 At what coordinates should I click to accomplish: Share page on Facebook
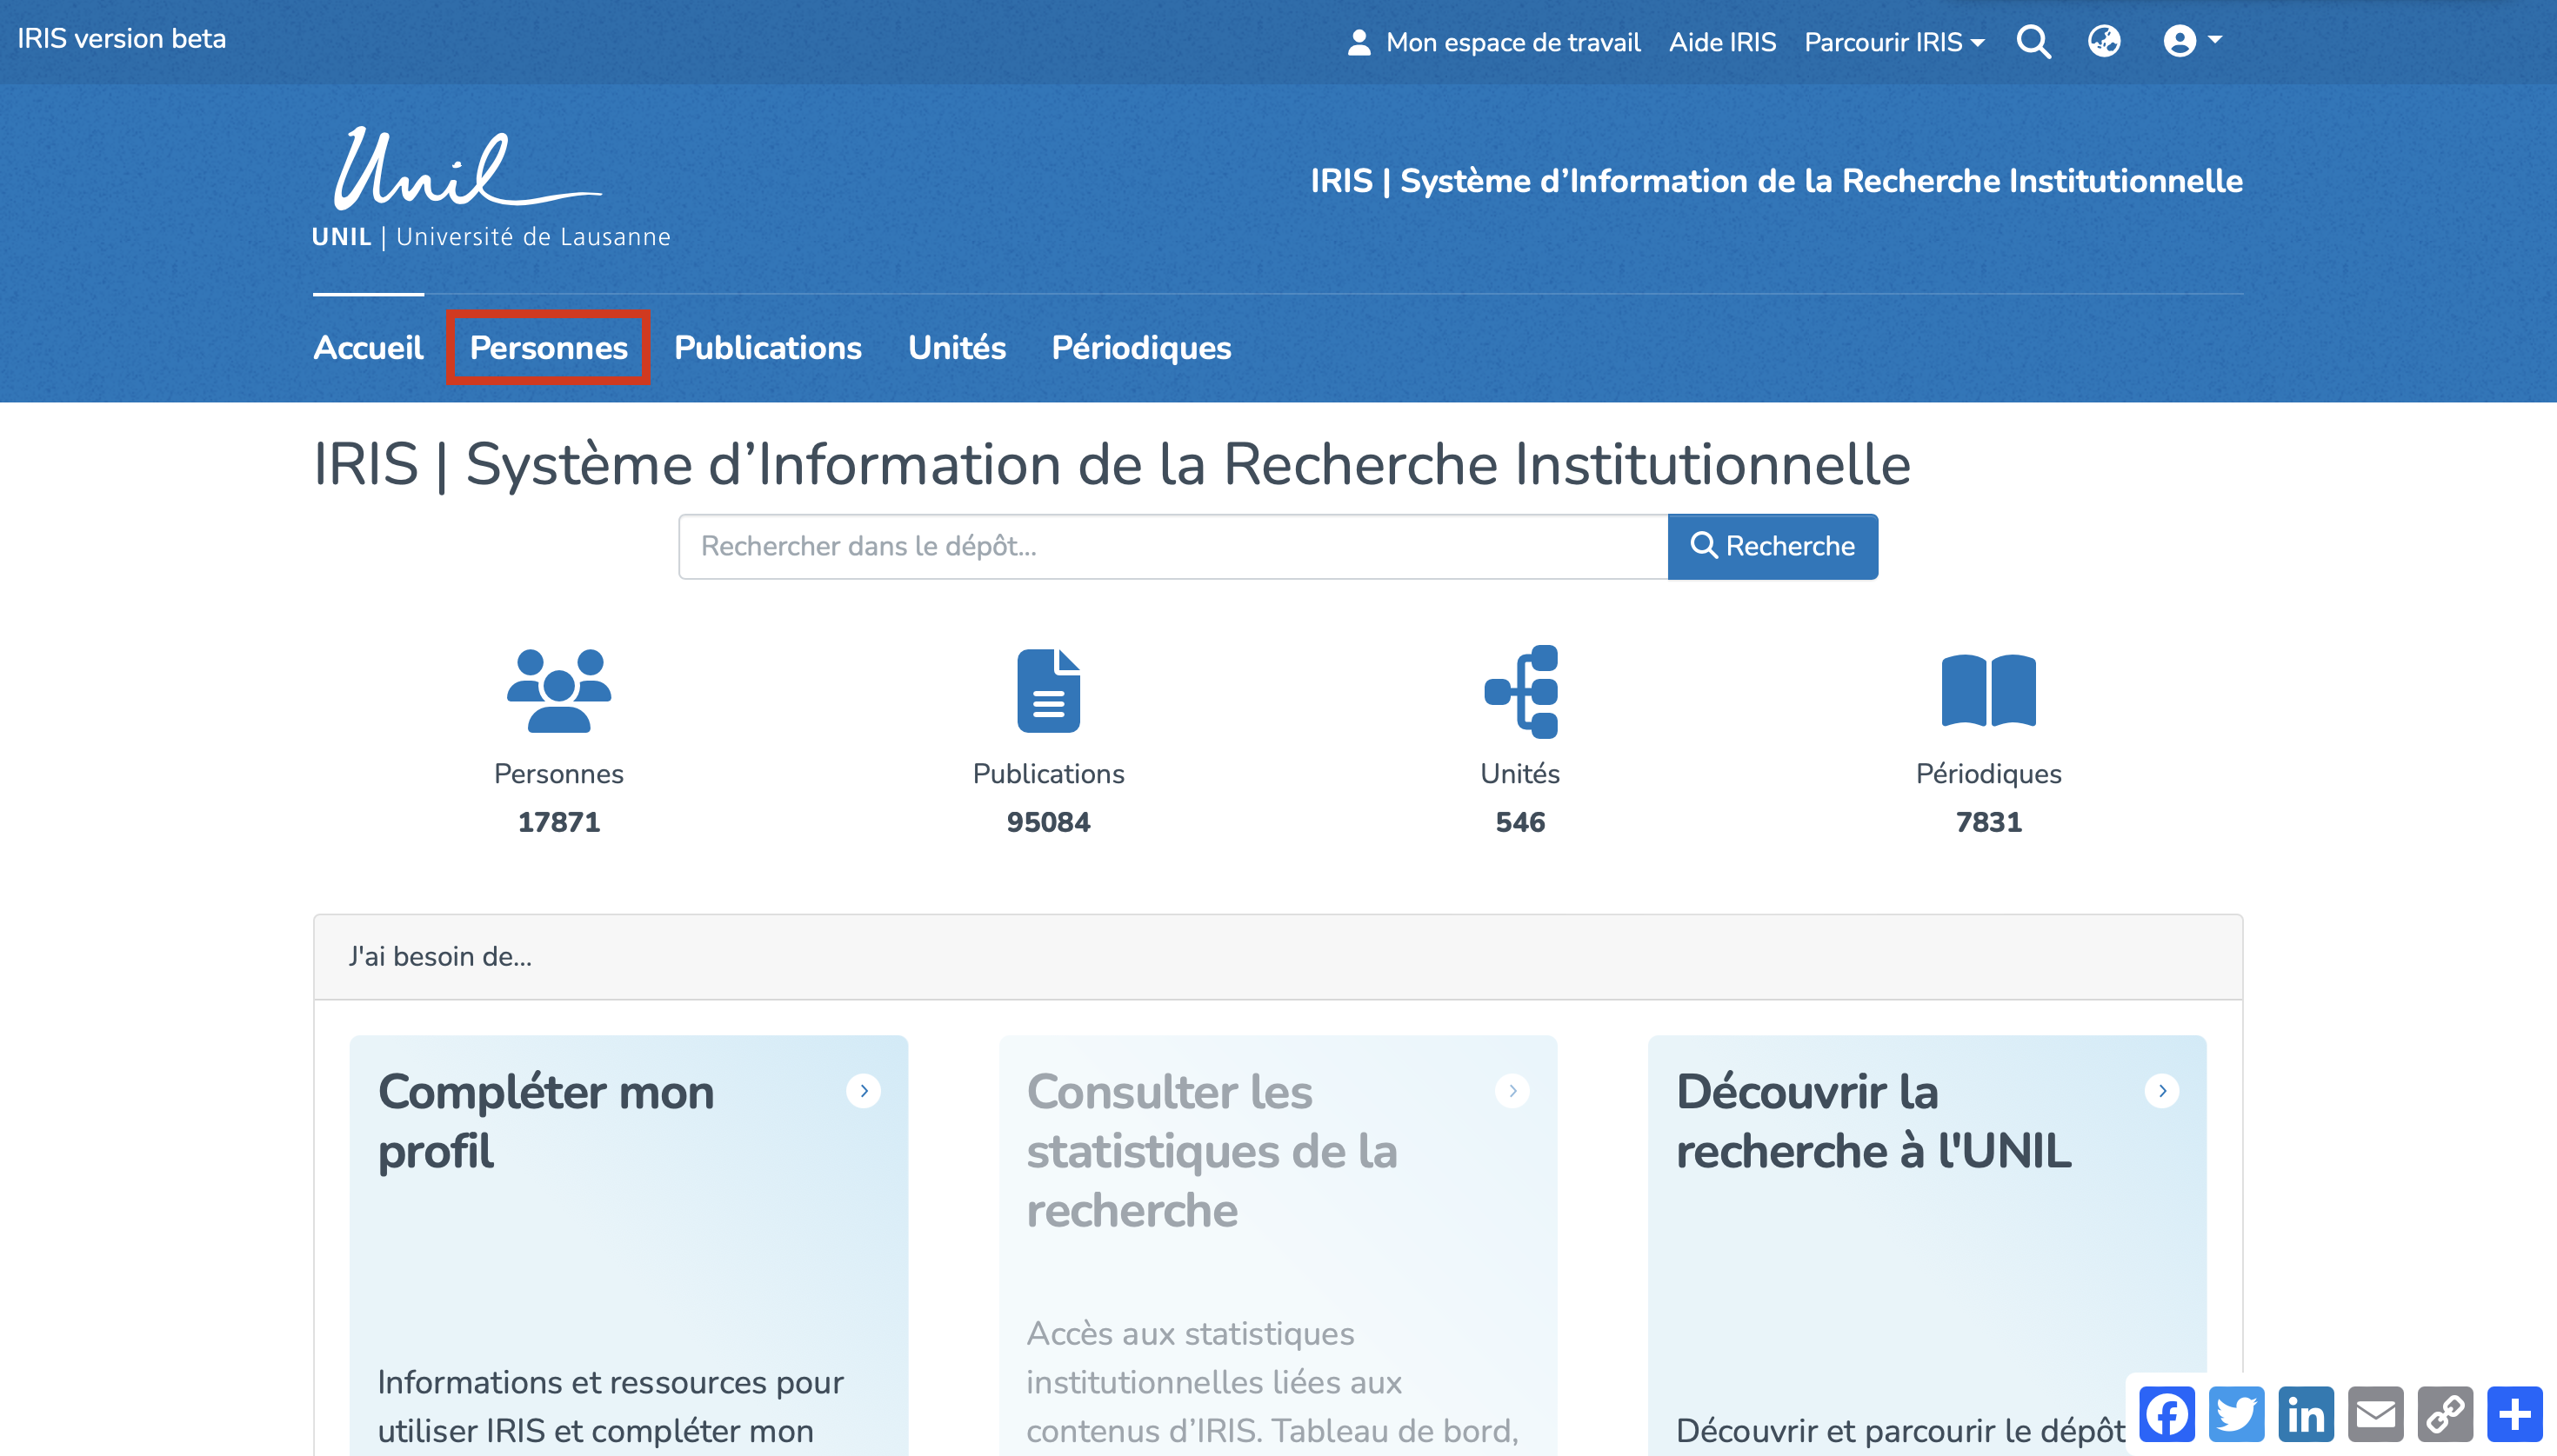(x=2166, y=1414)
